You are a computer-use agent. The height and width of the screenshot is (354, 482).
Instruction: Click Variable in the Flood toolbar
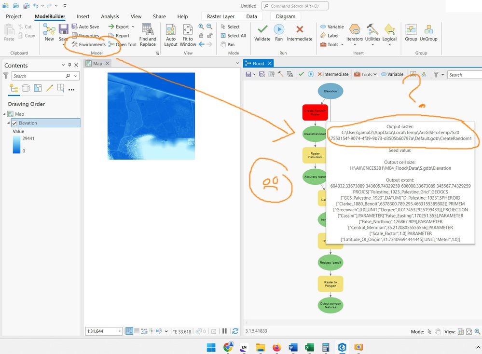(392, 74)
